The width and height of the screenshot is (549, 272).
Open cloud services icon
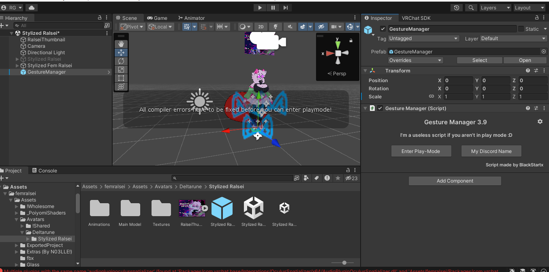pyautogui.click(x=32, y=8)
